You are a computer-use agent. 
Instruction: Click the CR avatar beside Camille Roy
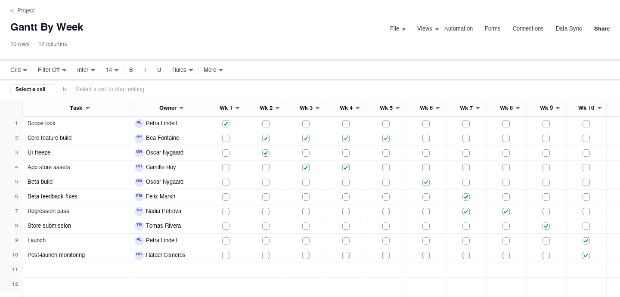[139, 167]
